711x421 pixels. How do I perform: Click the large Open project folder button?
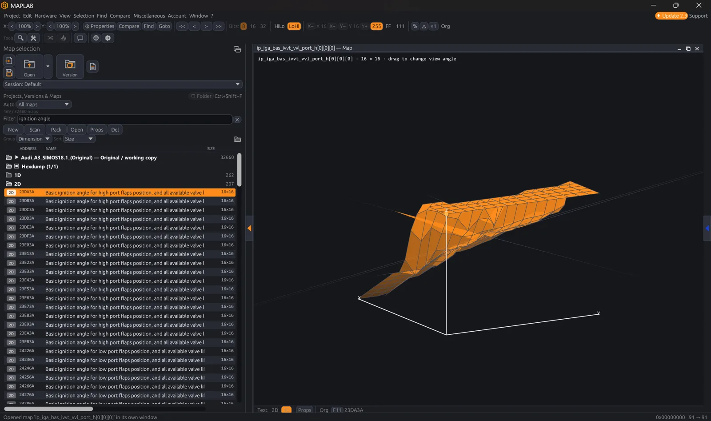pos(29,67)
